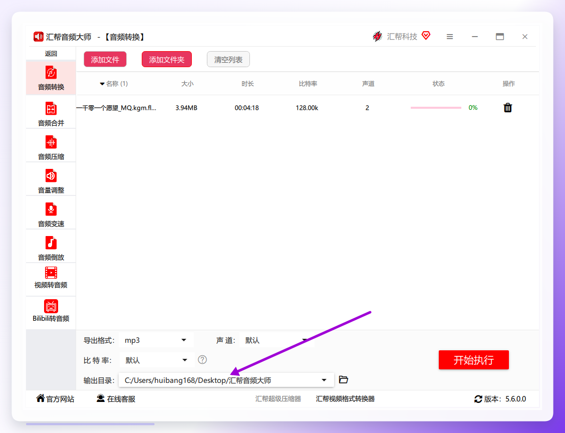This screenshot has height=433, width=565.
Task: Click the 清空列表 button
Action: pos(228,60)
